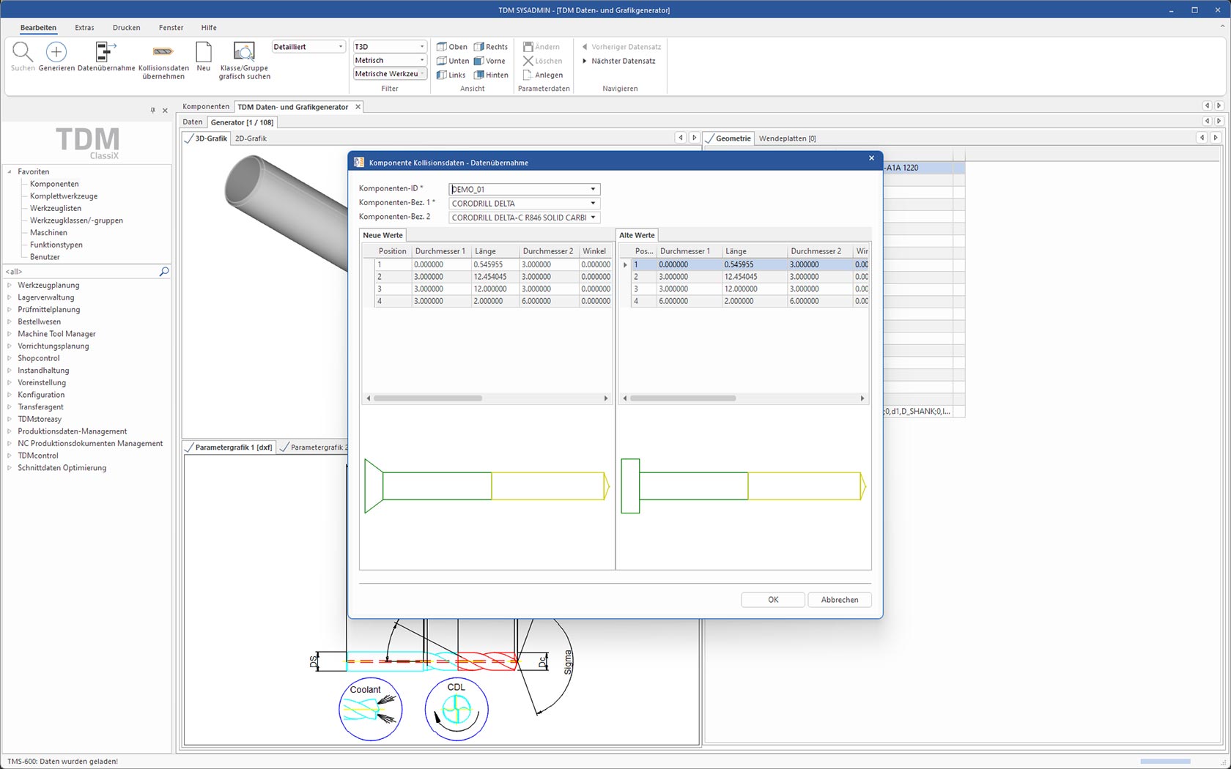Screen dimensions: 1231x769
Task: Select the Vorne view icon
Action: [x=479, y=61]
